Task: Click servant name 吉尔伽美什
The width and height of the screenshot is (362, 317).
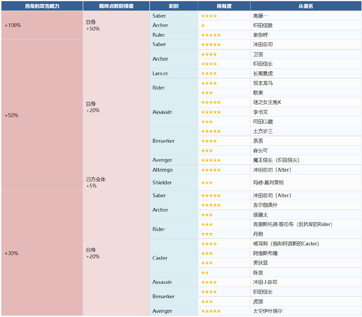Action: click(x=265, y=205)
